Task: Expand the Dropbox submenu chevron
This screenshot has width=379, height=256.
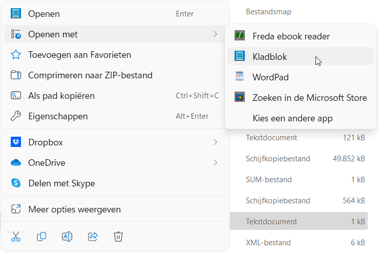Action: click(215, 142)
